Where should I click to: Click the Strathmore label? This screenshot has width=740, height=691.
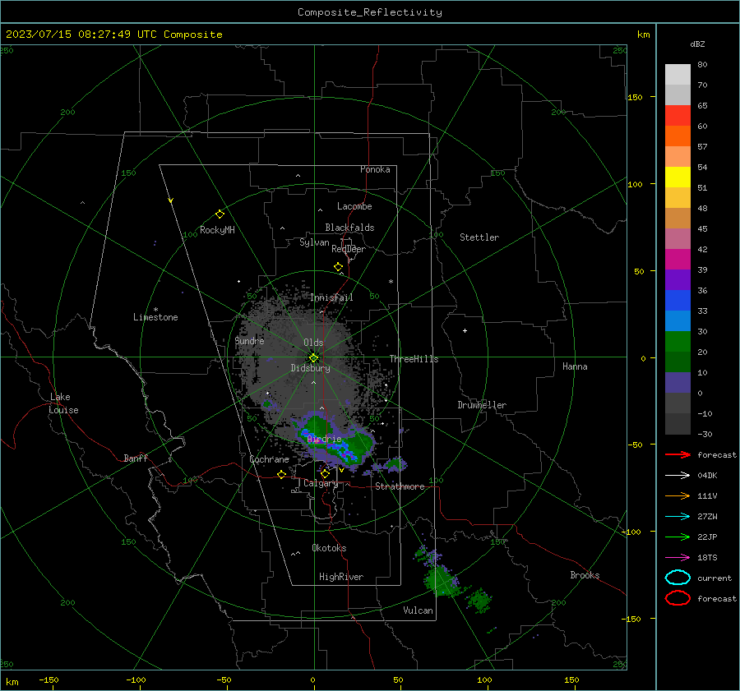(400, 486)
